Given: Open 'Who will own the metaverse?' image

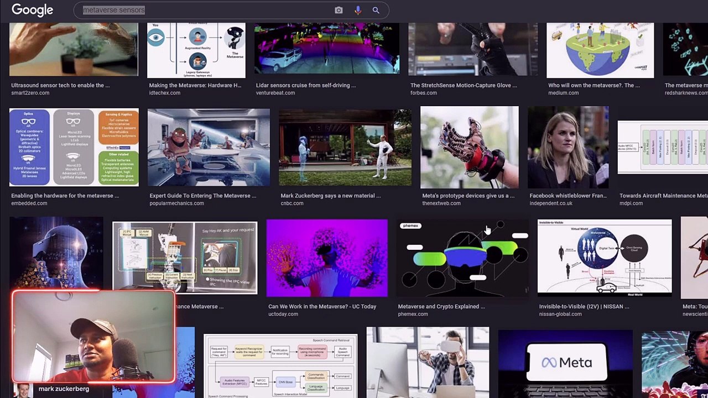Looking at the screenshot, I should click(600, 50).
